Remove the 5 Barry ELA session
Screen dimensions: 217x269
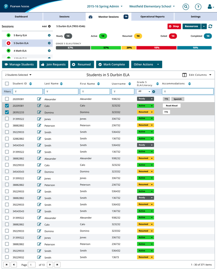point(49,35)
